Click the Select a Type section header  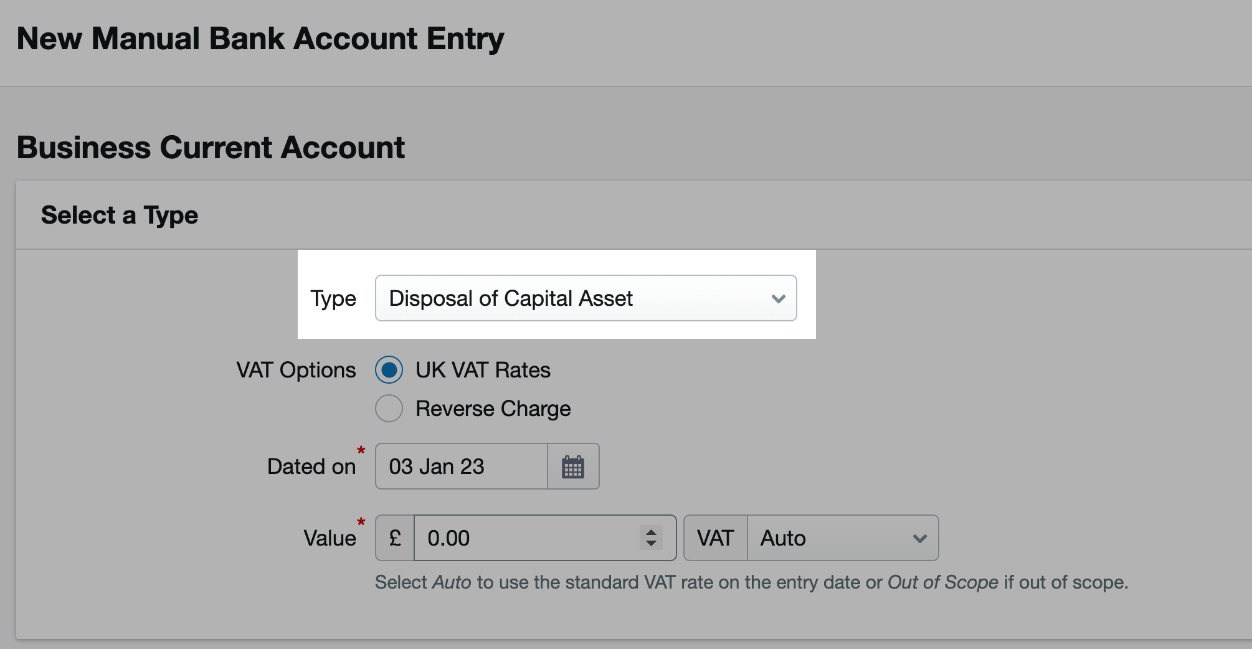click(x=120, y=214)
